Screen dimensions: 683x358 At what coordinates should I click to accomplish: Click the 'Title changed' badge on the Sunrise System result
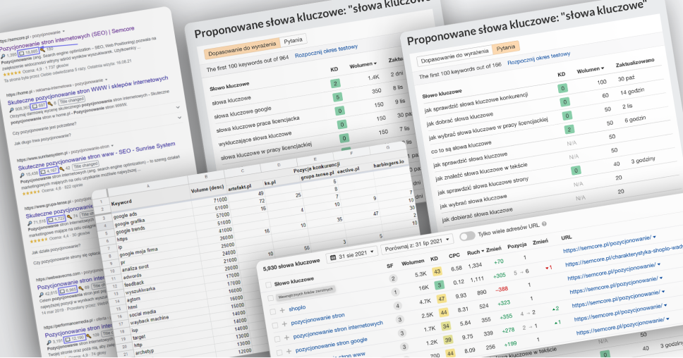pyautogui.click(x=85, y=166)
